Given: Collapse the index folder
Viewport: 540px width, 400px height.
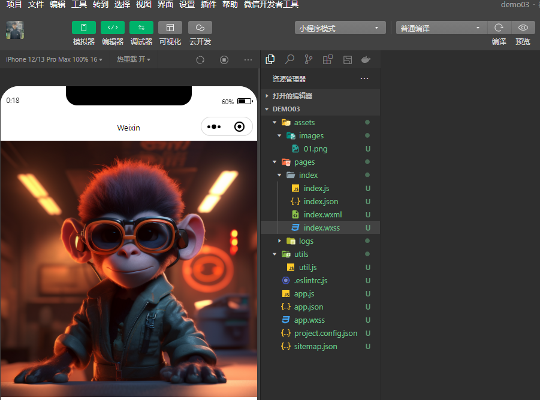Looking at the screenshot, I should [x=320, y=175].
